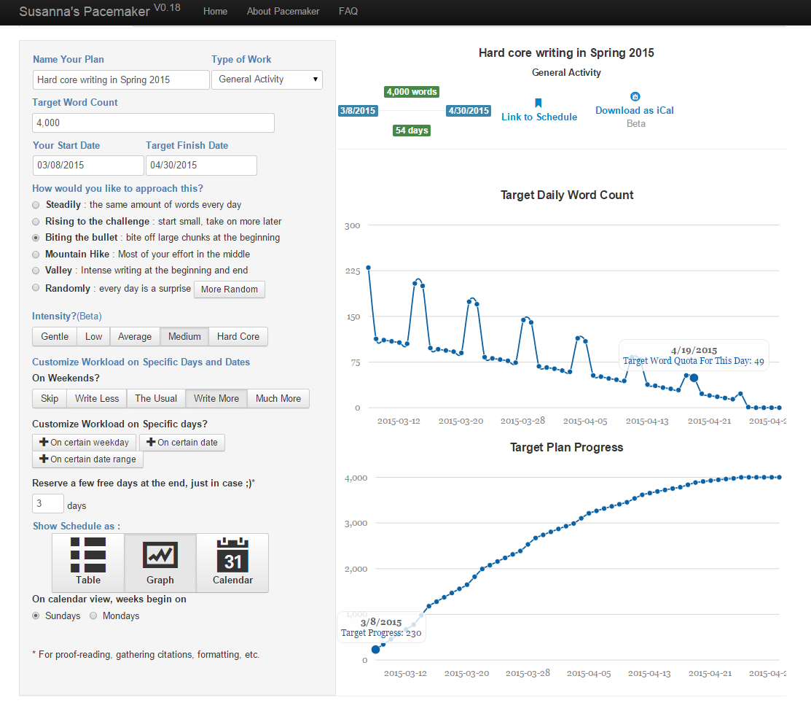
Task: Add workload on certain date
Action: click(x=182, y=443)
